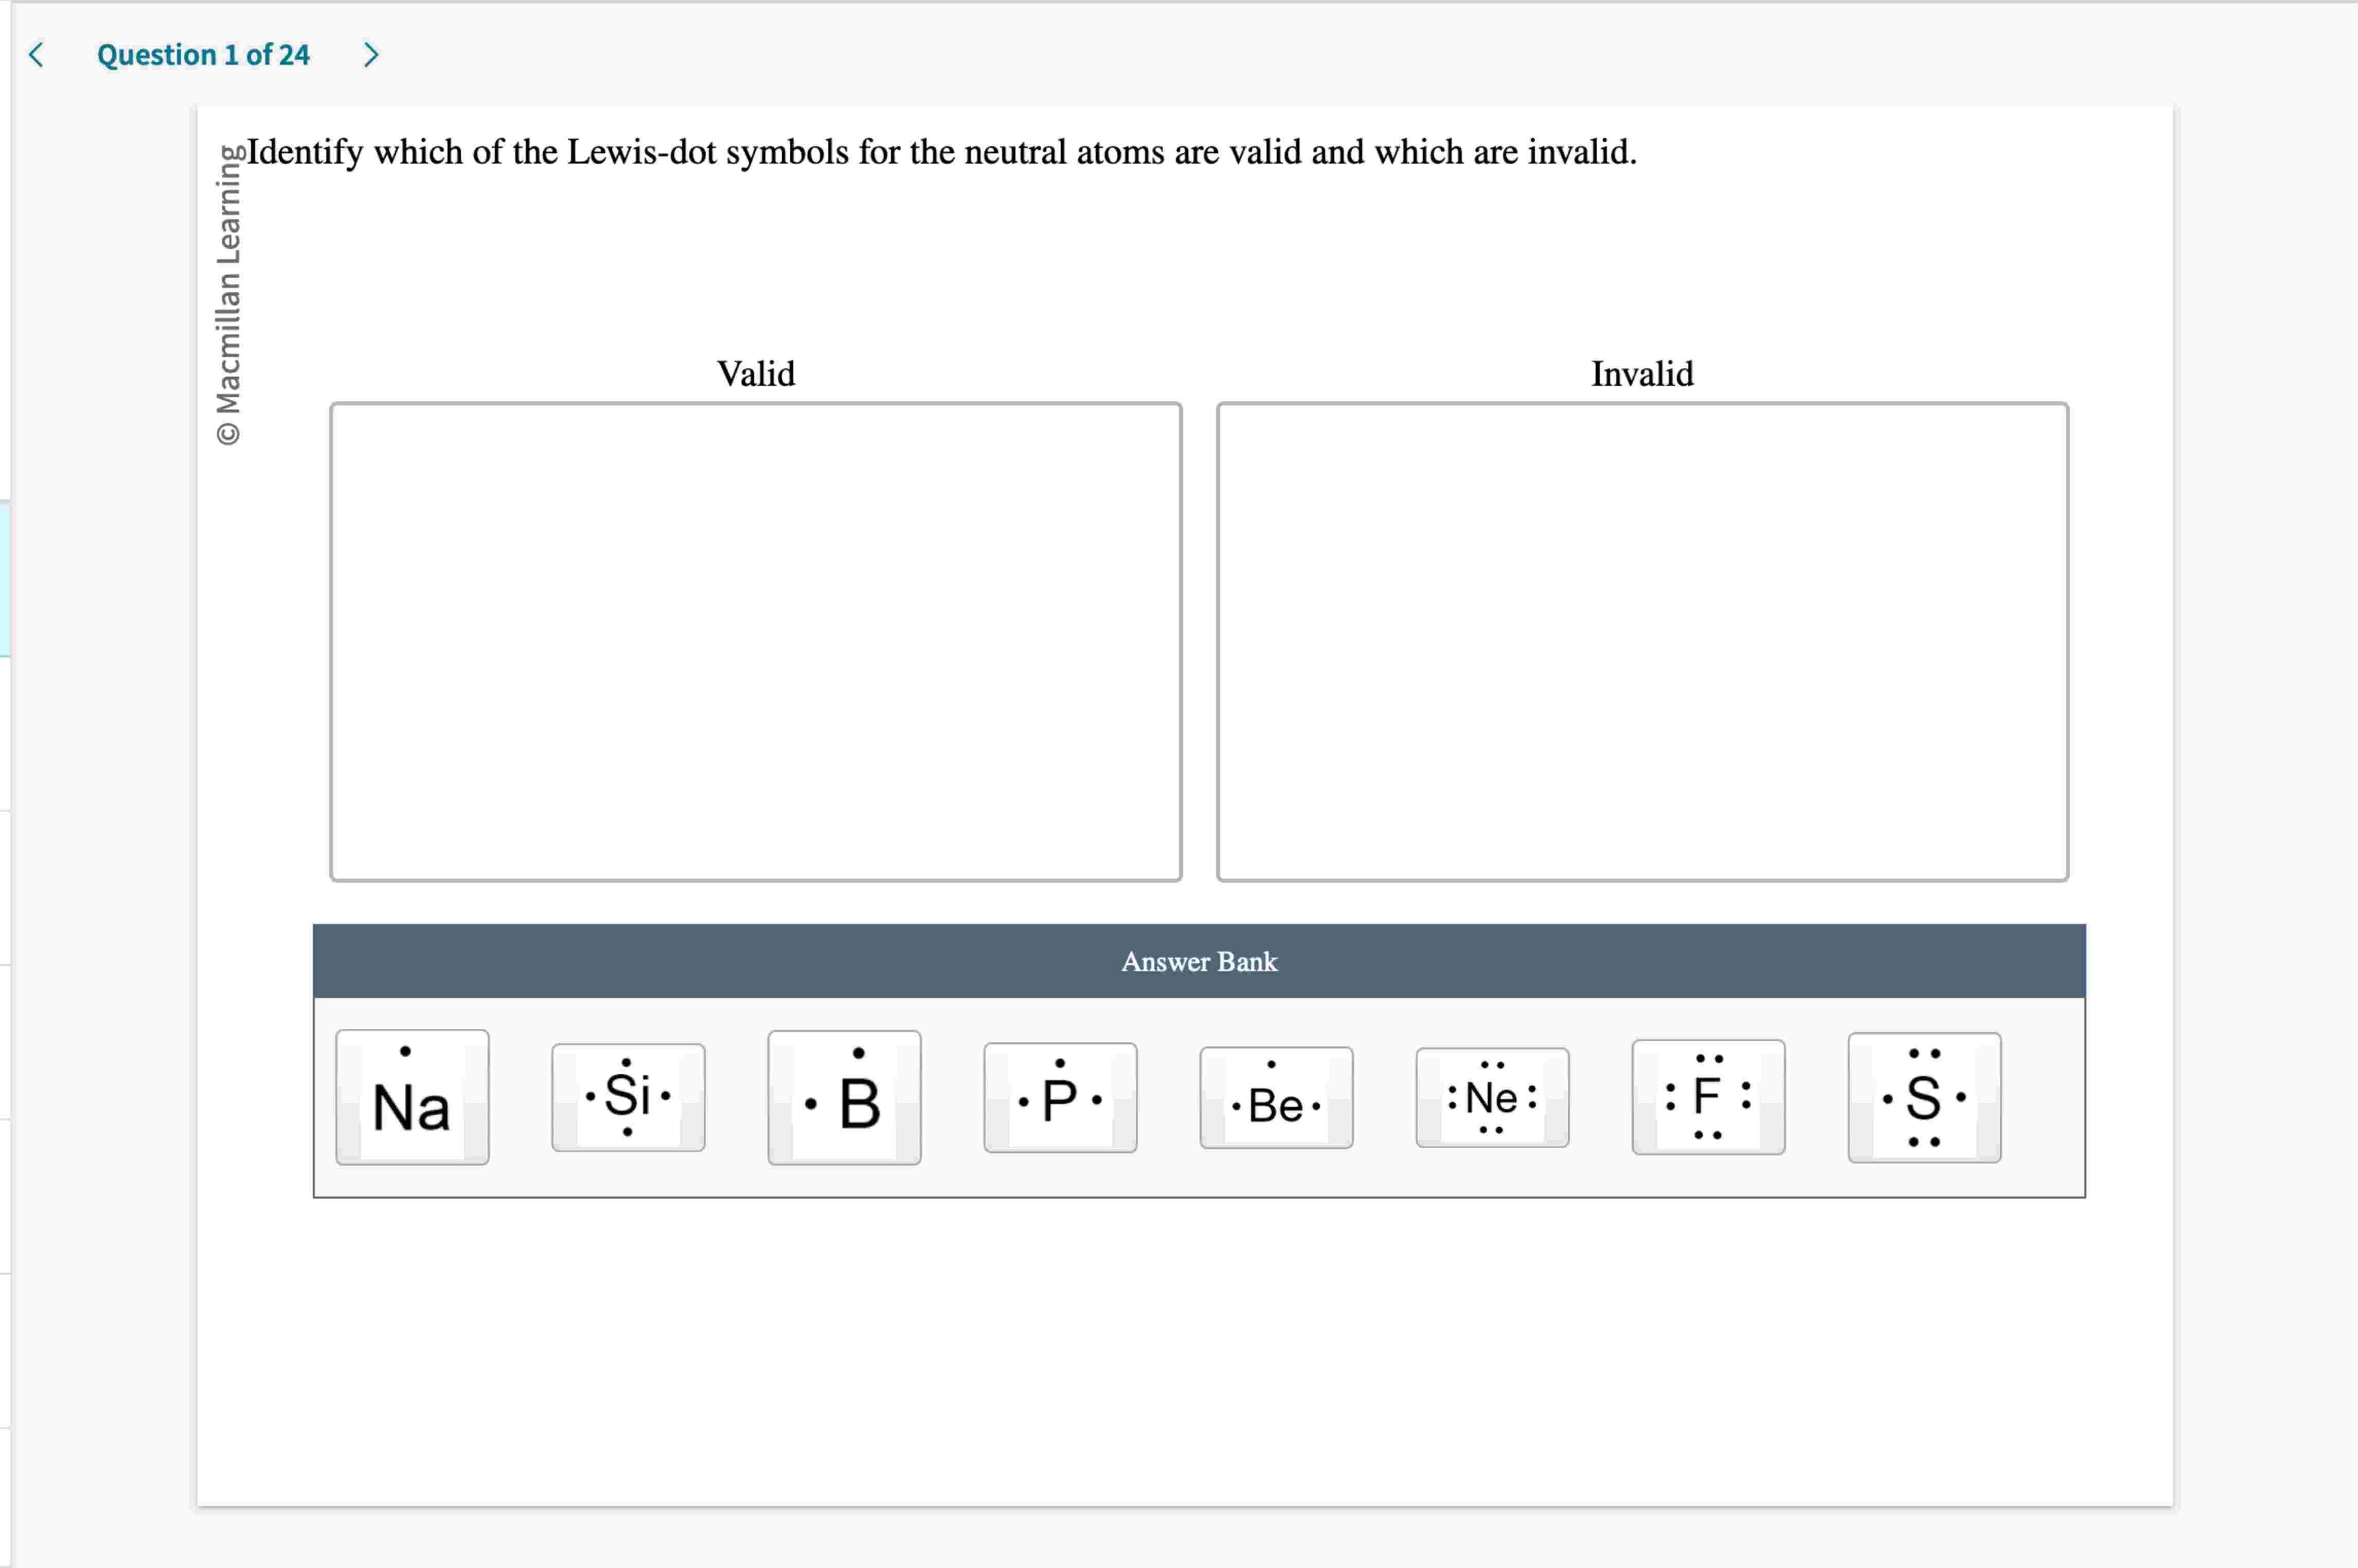Image resolution: width=2358 pixels, height=1568 pixels.
Task: Click the right navigation chevron
Action: pos(370,55)
